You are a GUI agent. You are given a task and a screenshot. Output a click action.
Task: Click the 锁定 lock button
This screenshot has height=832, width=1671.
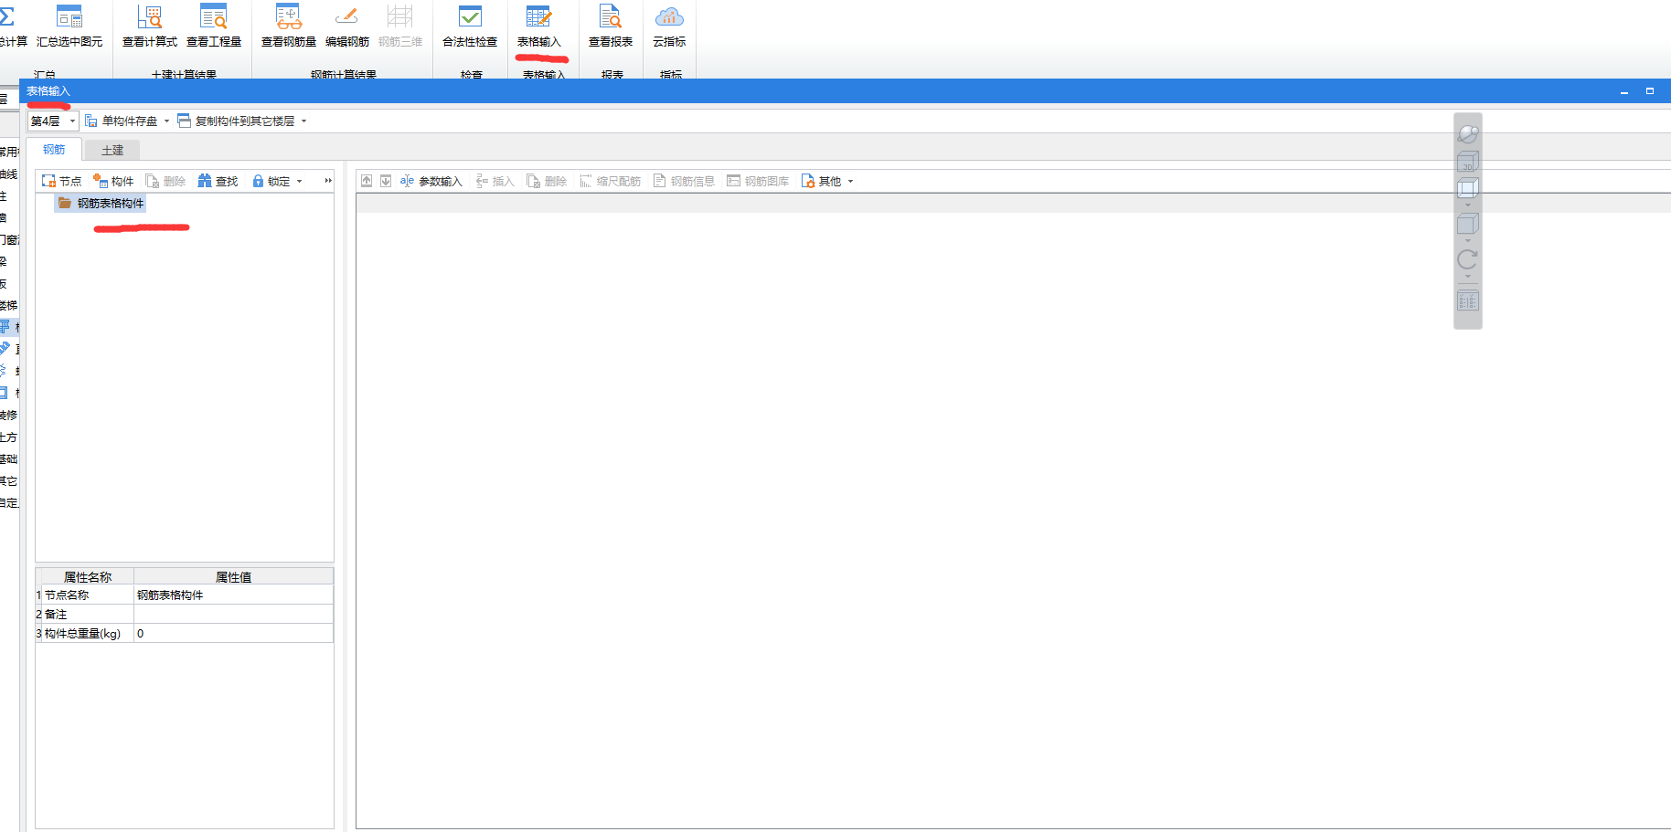tap(271, 181)
